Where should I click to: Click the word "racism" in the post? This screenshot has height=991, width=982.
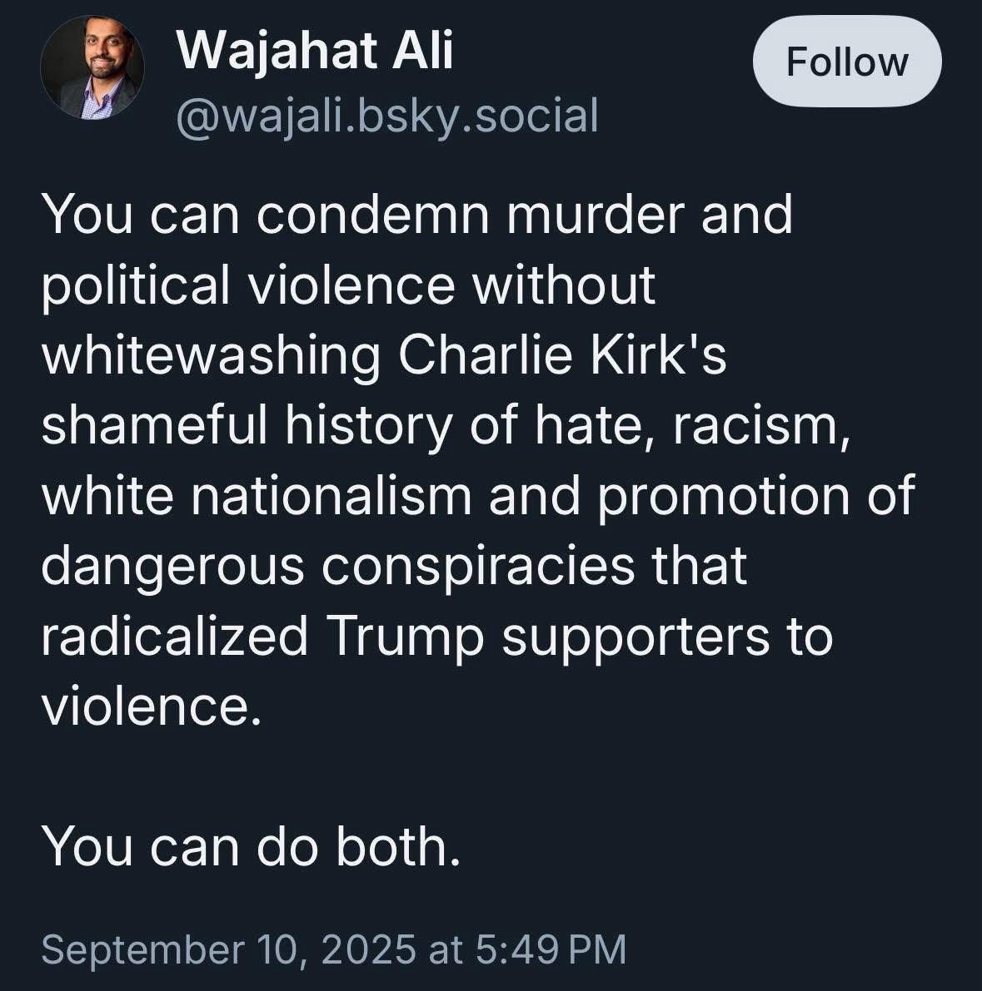(760, 425)
